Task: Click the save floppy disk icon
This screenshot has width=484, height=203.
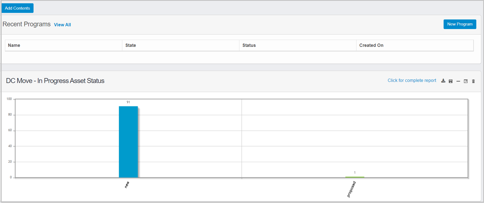Action: [450, 81]
